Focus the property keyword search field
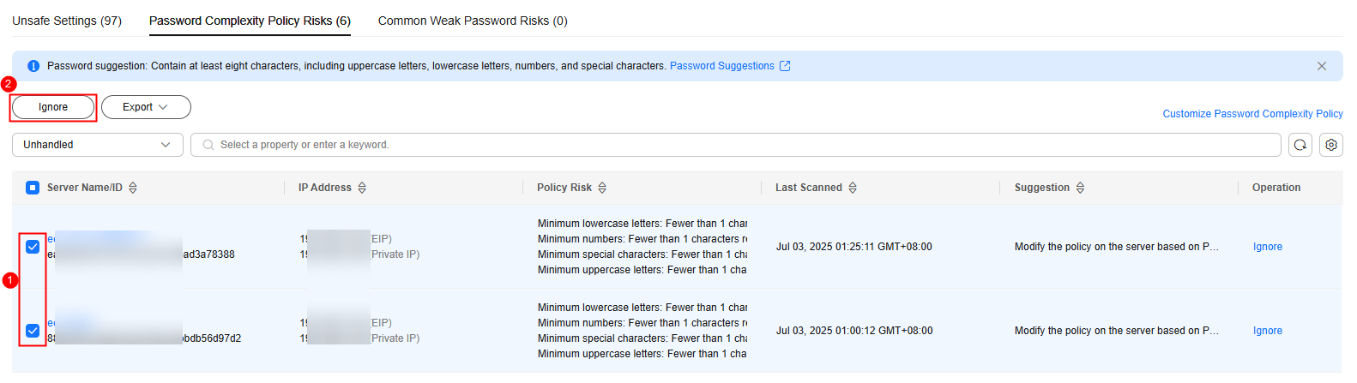The height and width of the screenshot is (383, 1357). [x=736, y=145]
